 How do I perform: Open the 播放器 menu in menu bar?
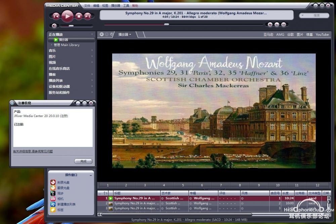coord(116,6)
